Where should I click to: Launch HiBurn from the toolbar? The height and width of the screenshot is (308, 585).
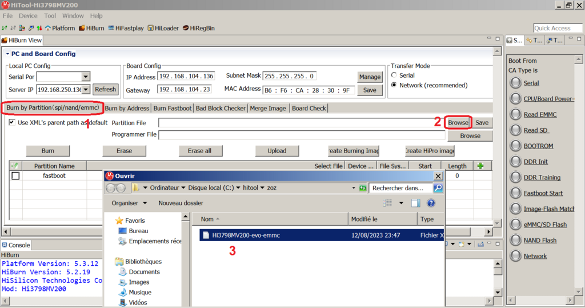(91, 28)
